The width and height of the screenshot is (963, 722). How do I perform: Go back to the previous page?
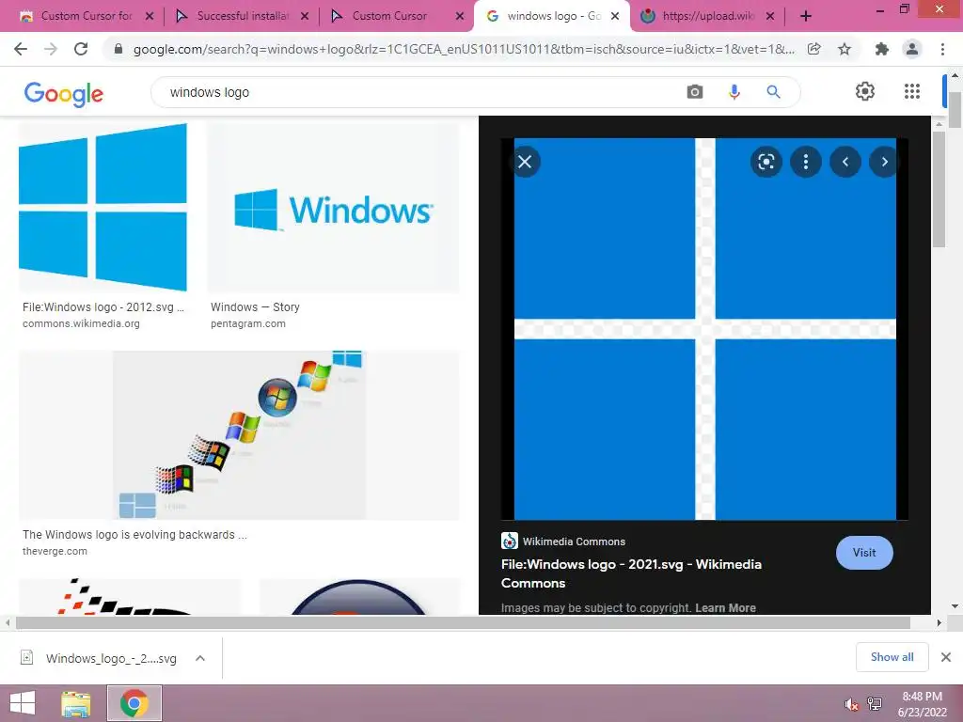(21, 49)
